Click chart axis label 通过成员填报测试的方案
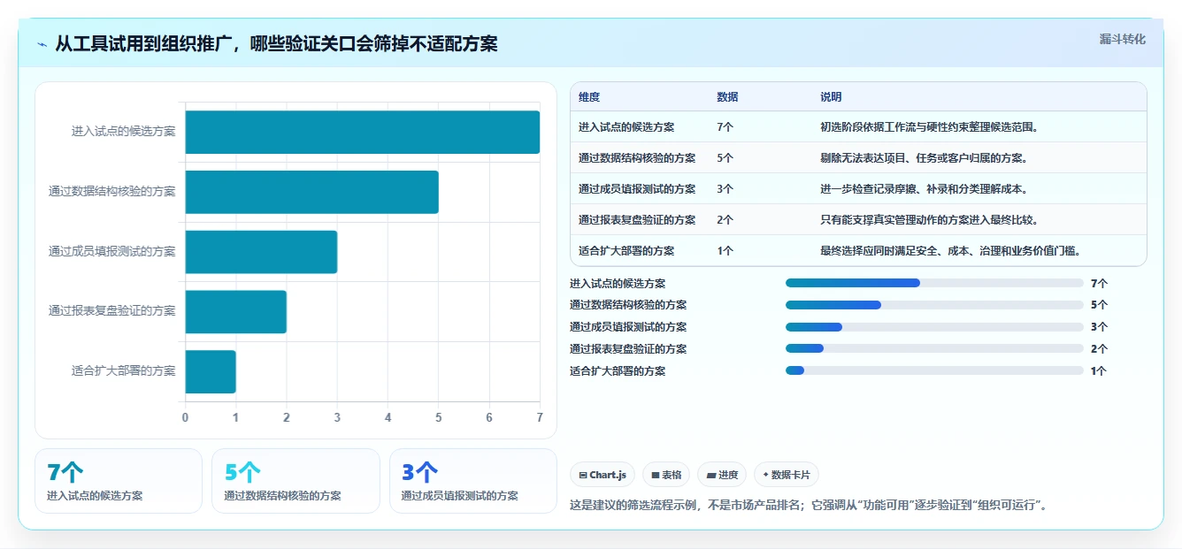 pos(112,252)
